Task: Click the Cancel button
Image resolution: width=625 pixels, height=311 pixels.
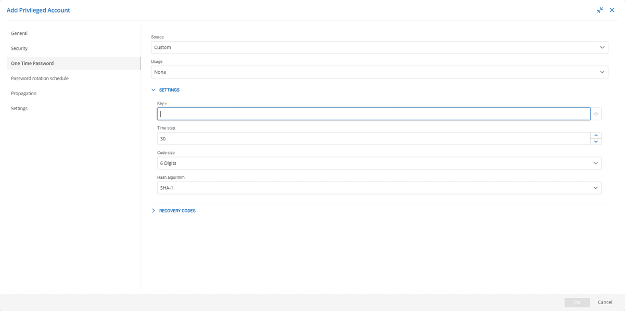Action: tap(605, 302)
